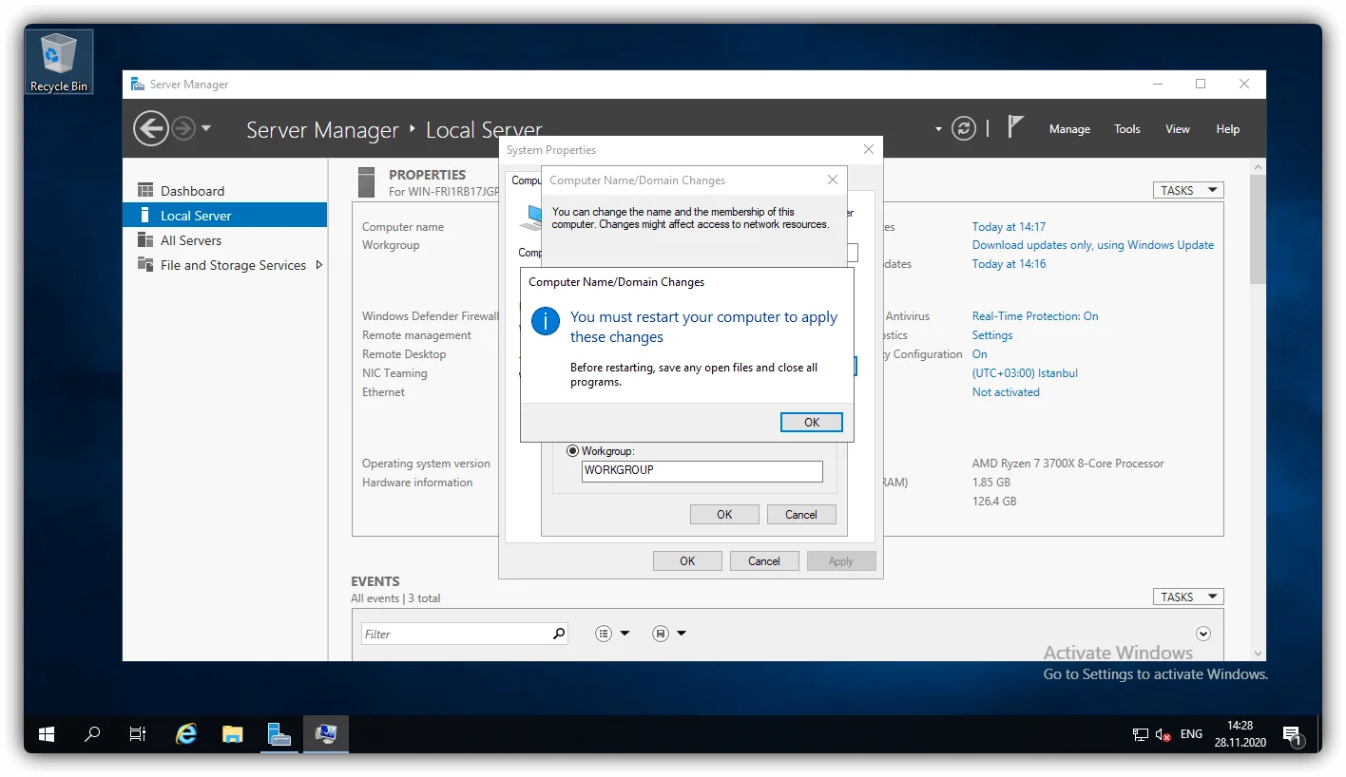Launch Internet Explorer from the taskbar
This screenshot has height=777, width=1346.
tap(186, 734)
